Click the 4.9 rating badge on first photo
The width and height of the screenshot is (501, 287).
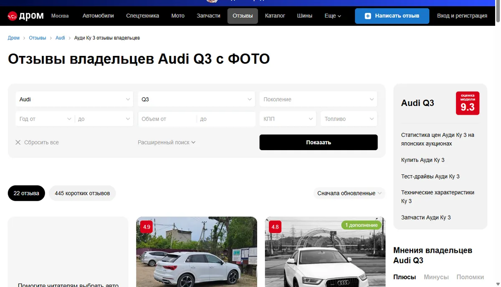(x=147, y=227)
